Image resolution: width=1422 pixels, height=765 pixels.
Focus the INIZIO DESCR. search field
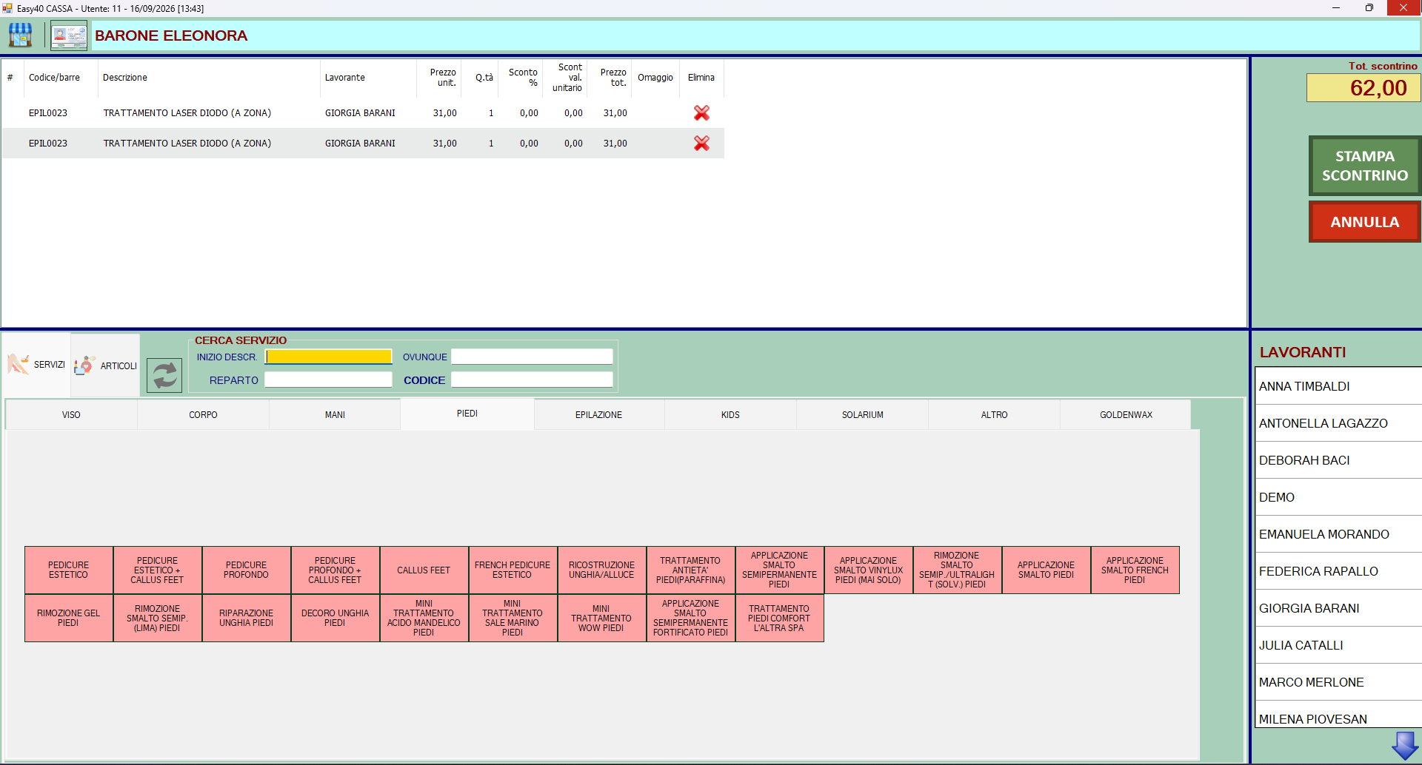click(x=329, y=357)
